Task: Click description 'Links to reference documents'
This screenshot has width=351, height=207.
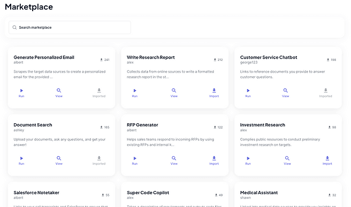Action: (x=283, y=74)
